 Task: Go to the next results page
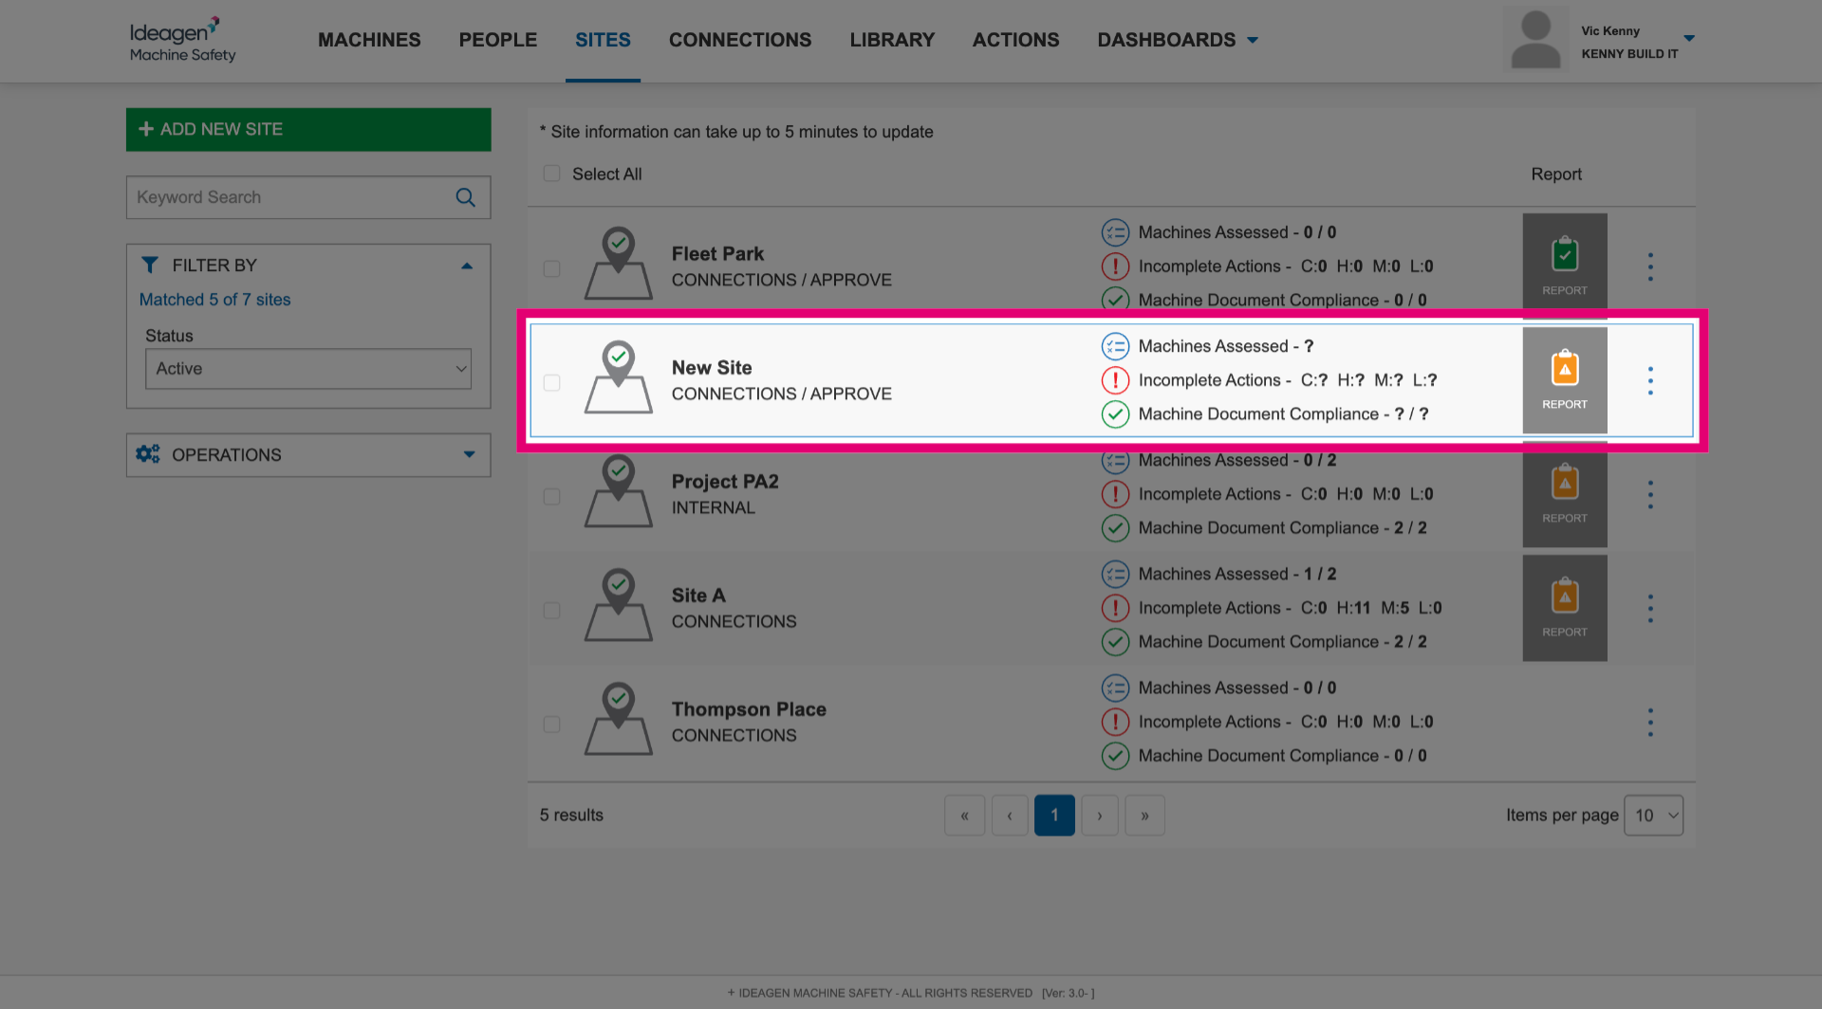tap(1100, 816)
